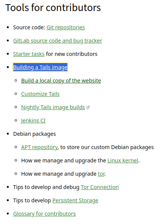
Task: Go to Glossary for contributors
Action: pos(45,214)
